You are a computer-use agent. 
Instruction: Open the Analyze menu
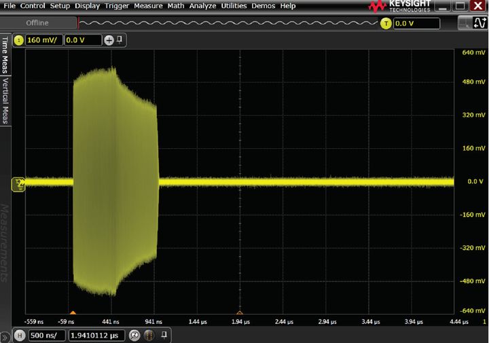pyautogui.click(x=202, y=5)
